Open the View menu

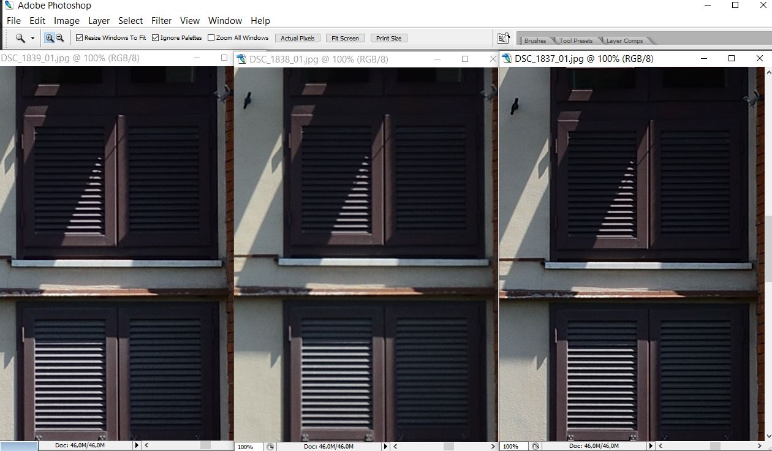(190, 20)
